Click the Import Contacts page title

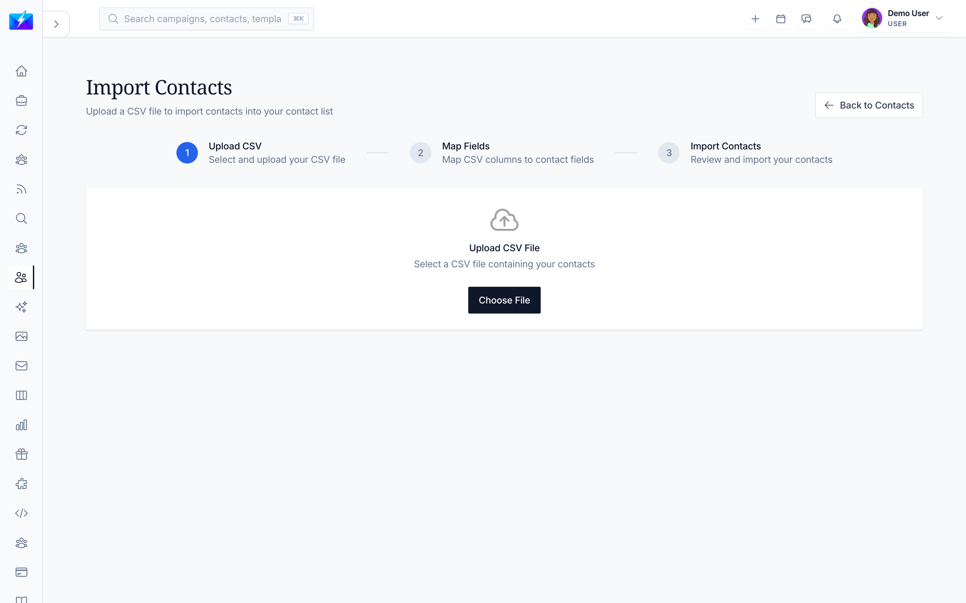click(159, 87)
